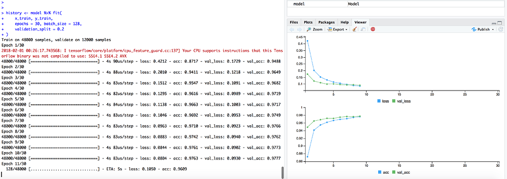This screenshot has height=179, width=507.
Task: Click the 'Epoch 11/30' console line
Action: pyautogui.click(x=13, y=163)
